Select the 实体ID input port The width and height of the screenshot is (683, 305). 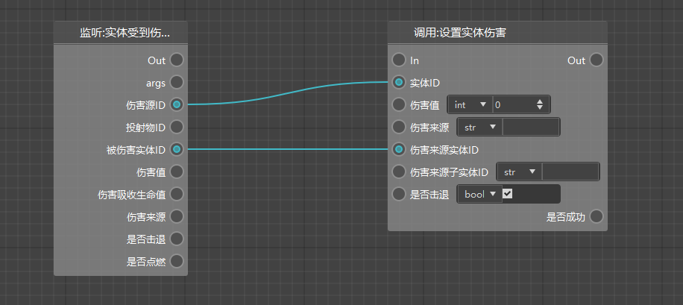click(399, 82)
